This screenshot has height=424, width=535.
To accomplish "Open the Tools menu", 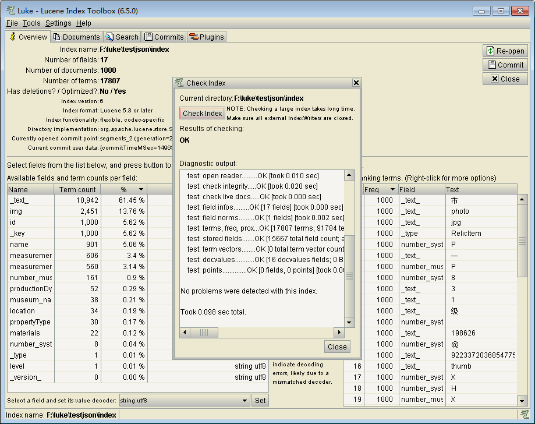I will tap(31, 23).
